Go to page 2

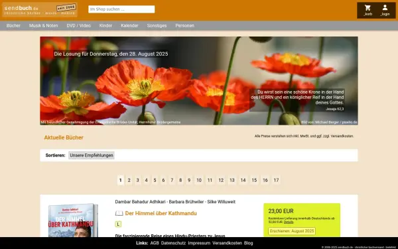[x=129, y=180]
